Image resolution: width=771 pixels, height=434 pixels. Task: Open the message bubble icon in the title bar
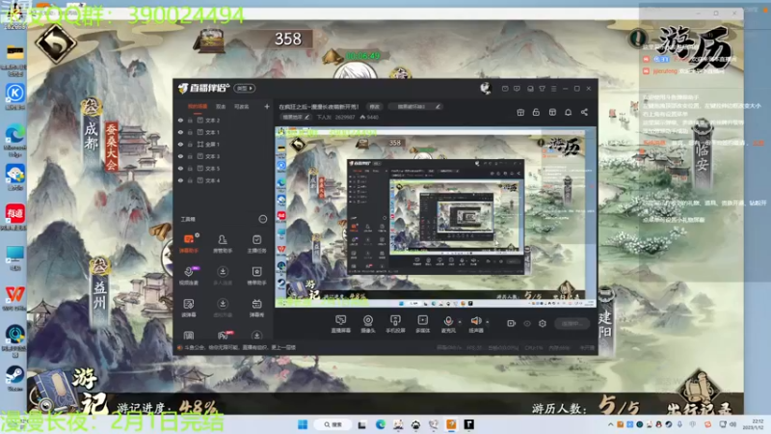[x=517, y=89]
